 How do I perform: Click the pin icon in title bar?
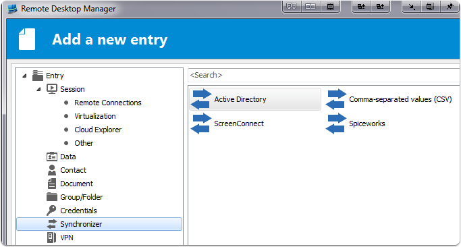pyautogui.click(x=450, y=7)
